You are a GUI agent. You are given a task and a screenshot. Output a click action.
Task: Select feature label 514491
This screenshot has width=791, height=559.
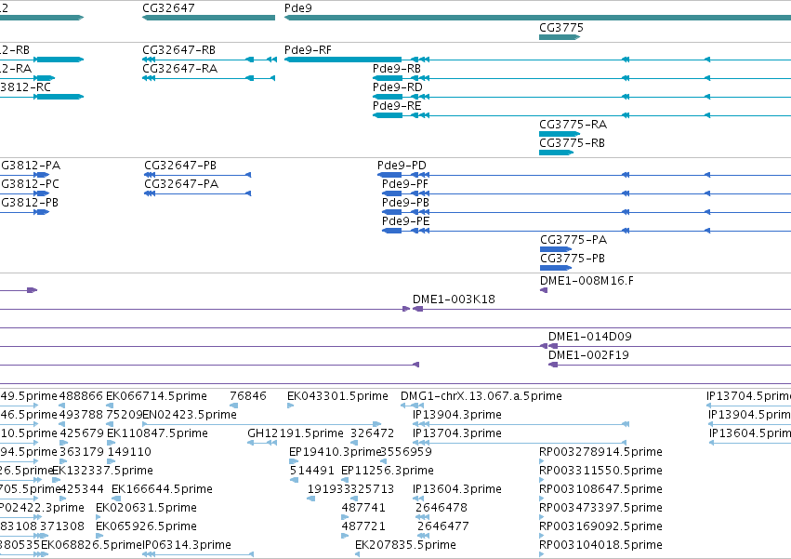point(311,472)
